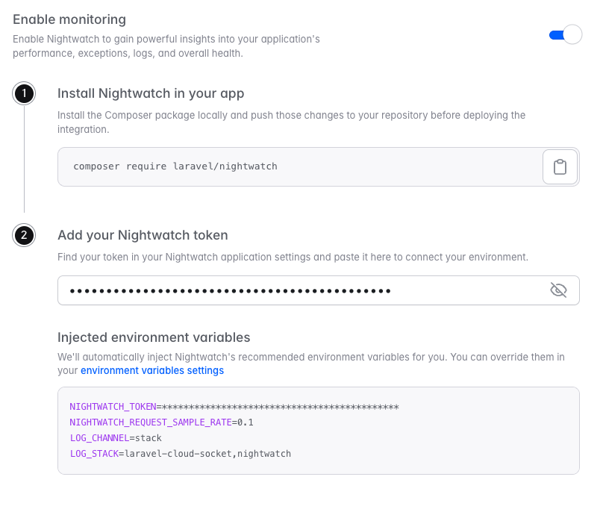Click 'Add your Nightwatch token' heading
Viewport: 603px width, 518px height.
tap(143, 235)
